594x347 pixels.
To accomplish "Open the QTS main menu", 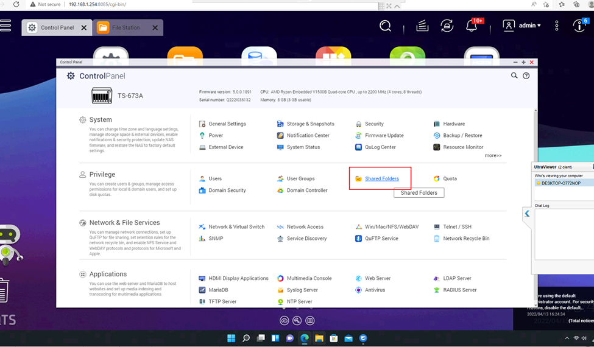I will [x=5, y=26].
